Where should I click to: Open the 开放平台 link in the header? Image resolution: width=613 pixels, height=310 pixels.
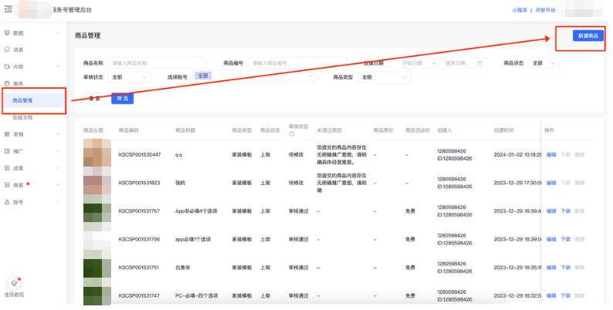pos(545,10)
